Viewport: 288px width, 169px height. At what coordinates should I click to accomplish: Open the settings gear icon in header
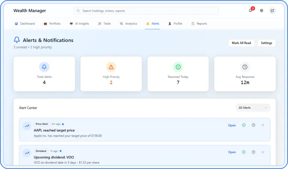pyautogui.click(x=262, y=11)
